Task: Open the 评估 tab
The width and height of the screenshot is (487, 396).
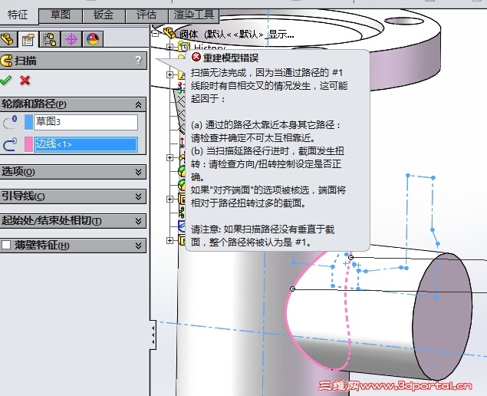Action: click(146, 15)
